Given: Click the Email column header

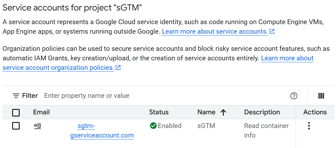Looking at the screenshot, I should (x=41, y=112).
